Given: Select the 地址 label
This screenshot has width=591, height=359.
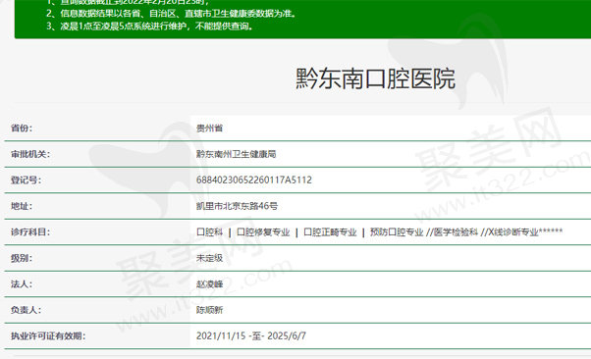Looking at the screenshot, I should pos(22,206).
